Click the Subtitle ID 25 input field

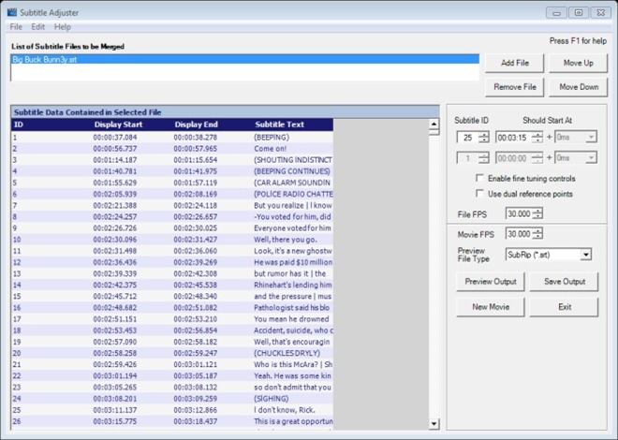click(x=468, y=137)
